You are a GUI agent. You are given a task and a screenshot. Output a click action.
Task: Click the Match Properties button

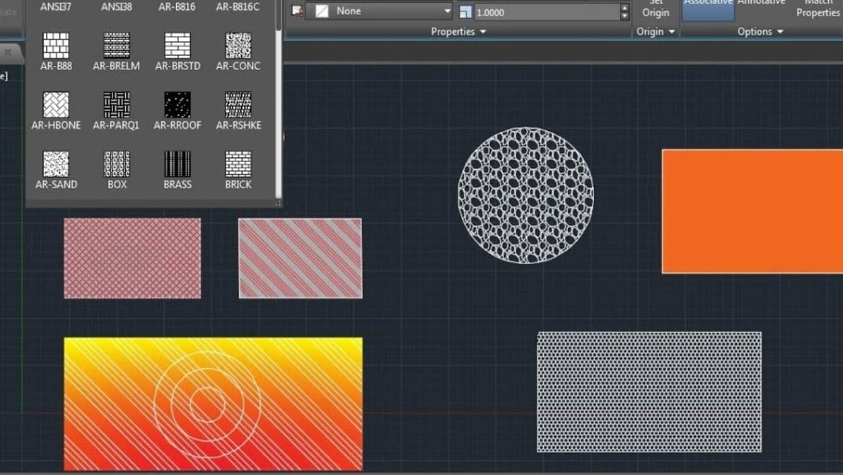pyautogui.click(x=818, y=8)
